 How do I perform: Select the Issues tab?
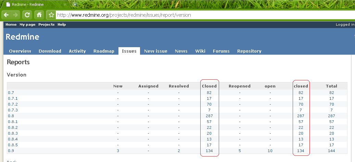coord(129,51)
